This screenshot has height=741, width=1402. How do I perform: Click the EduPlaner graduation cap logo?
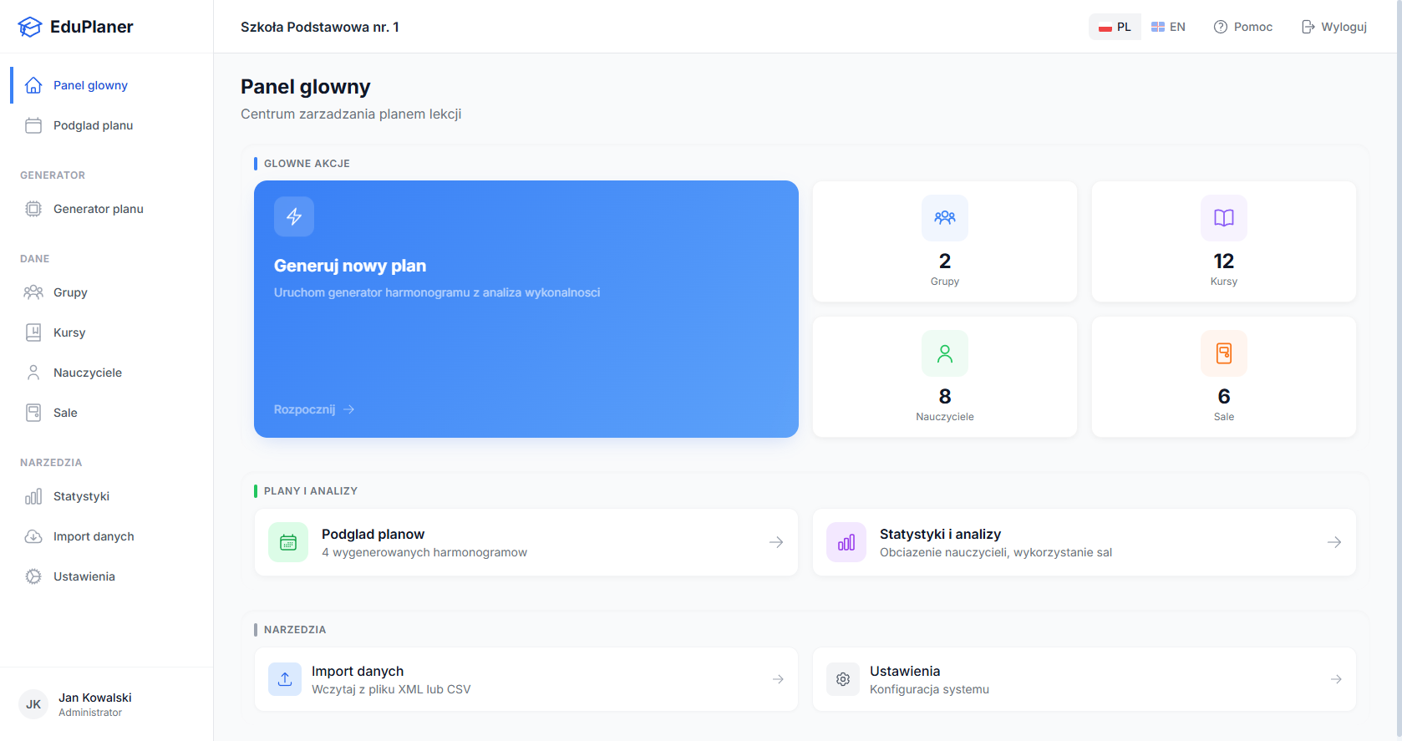click(x=29, y=27)
